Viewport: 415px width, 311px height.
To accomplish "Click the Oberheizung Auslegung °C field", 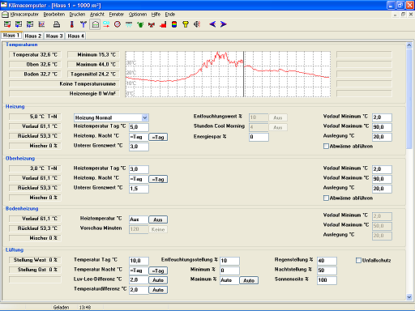I will pos(382,189).
